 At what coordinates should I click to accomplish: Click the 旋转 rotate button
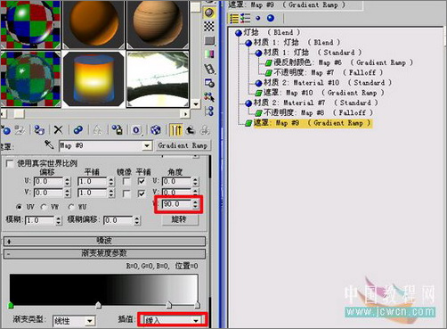click(x=179, y=219)
